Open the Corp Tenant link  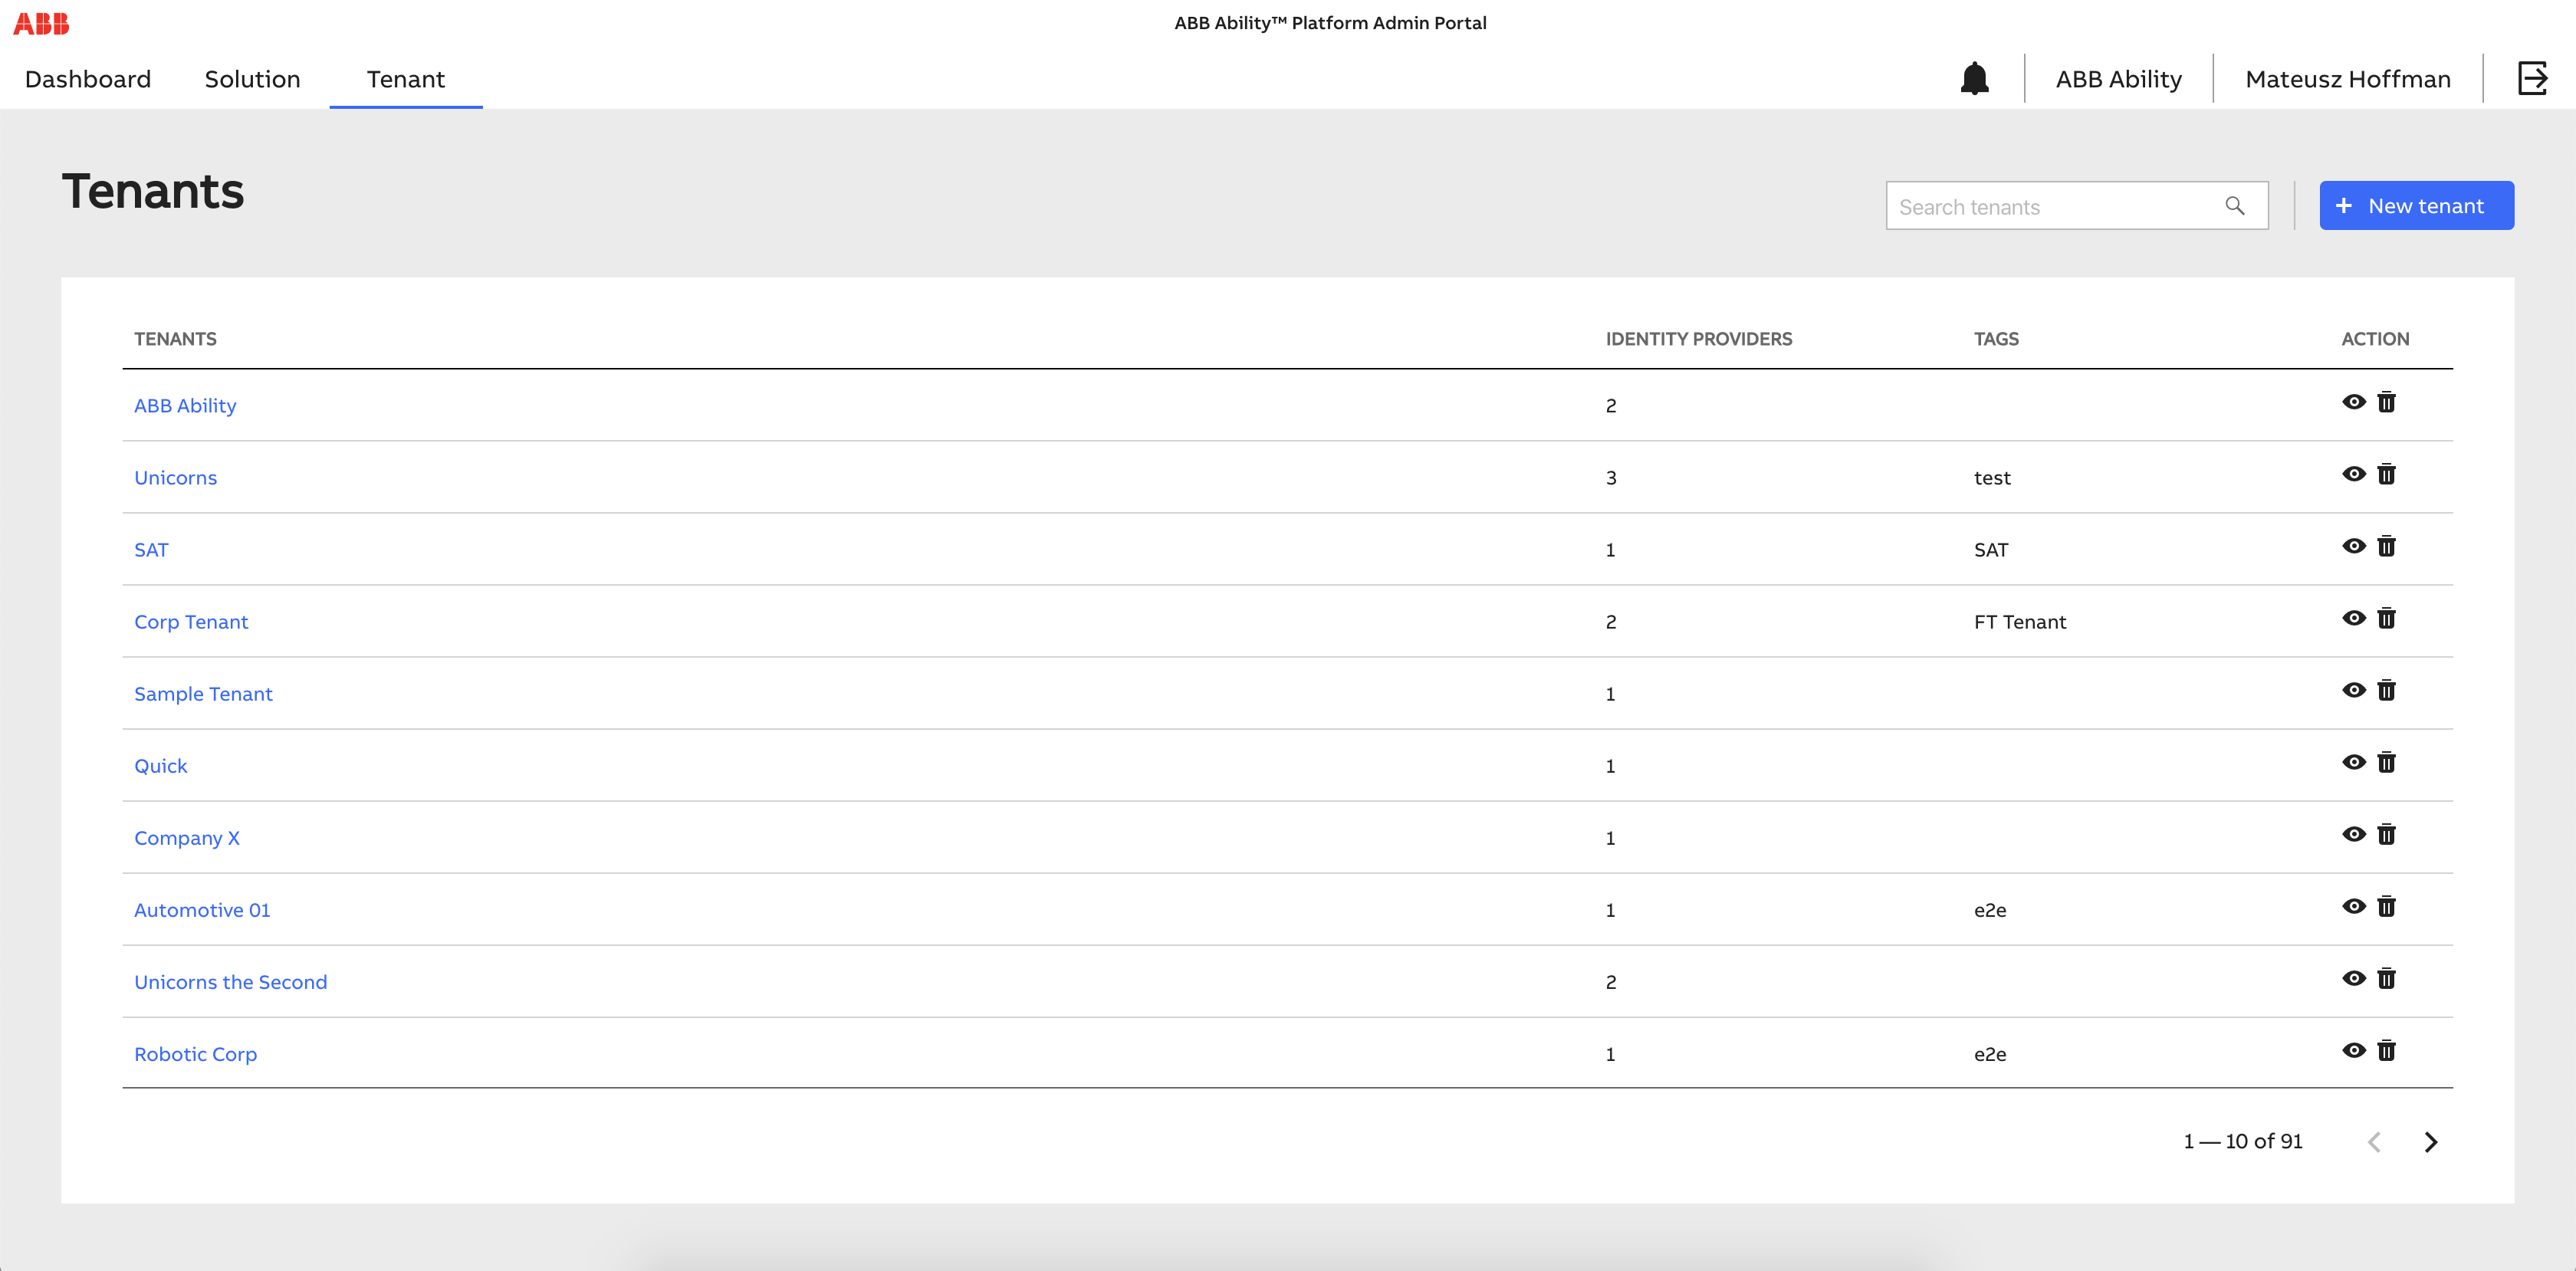coord(191,622)
